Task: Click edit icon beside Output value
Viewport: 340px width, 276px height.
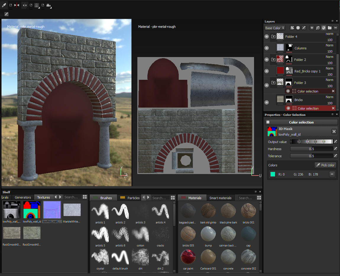Action: tap(336, 141)
